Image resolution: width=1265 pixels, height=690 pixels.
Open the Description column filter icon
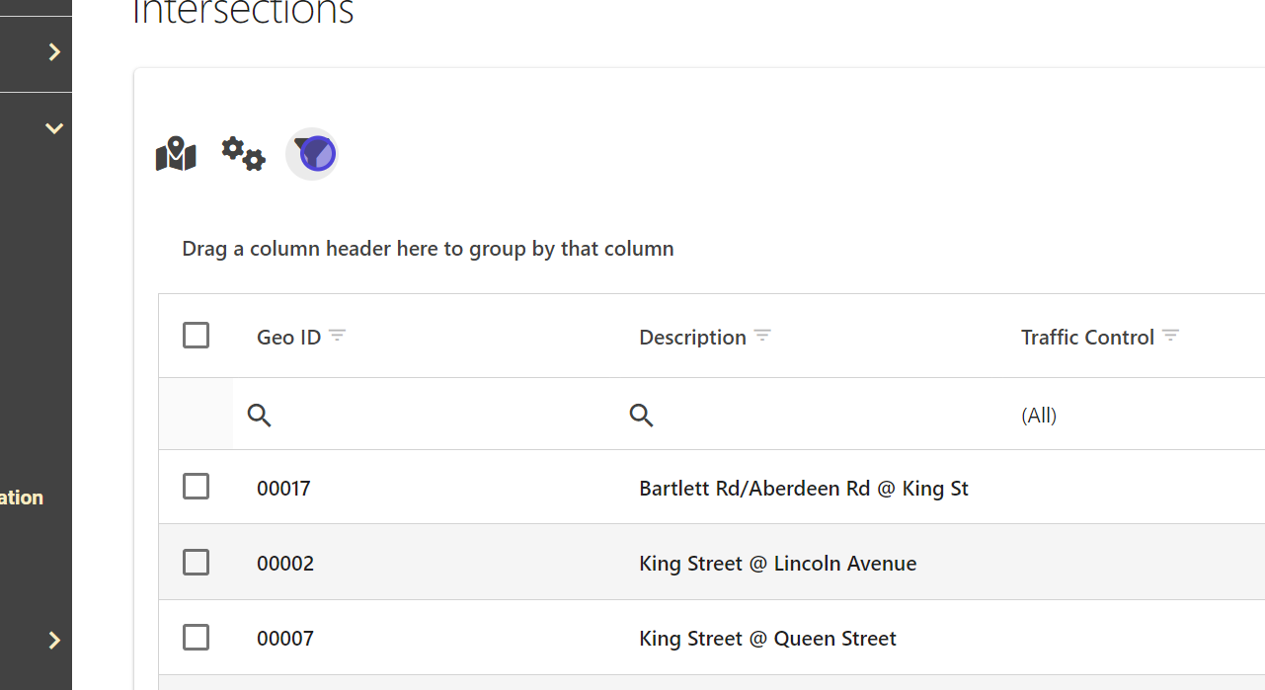(x=762, y=336)
